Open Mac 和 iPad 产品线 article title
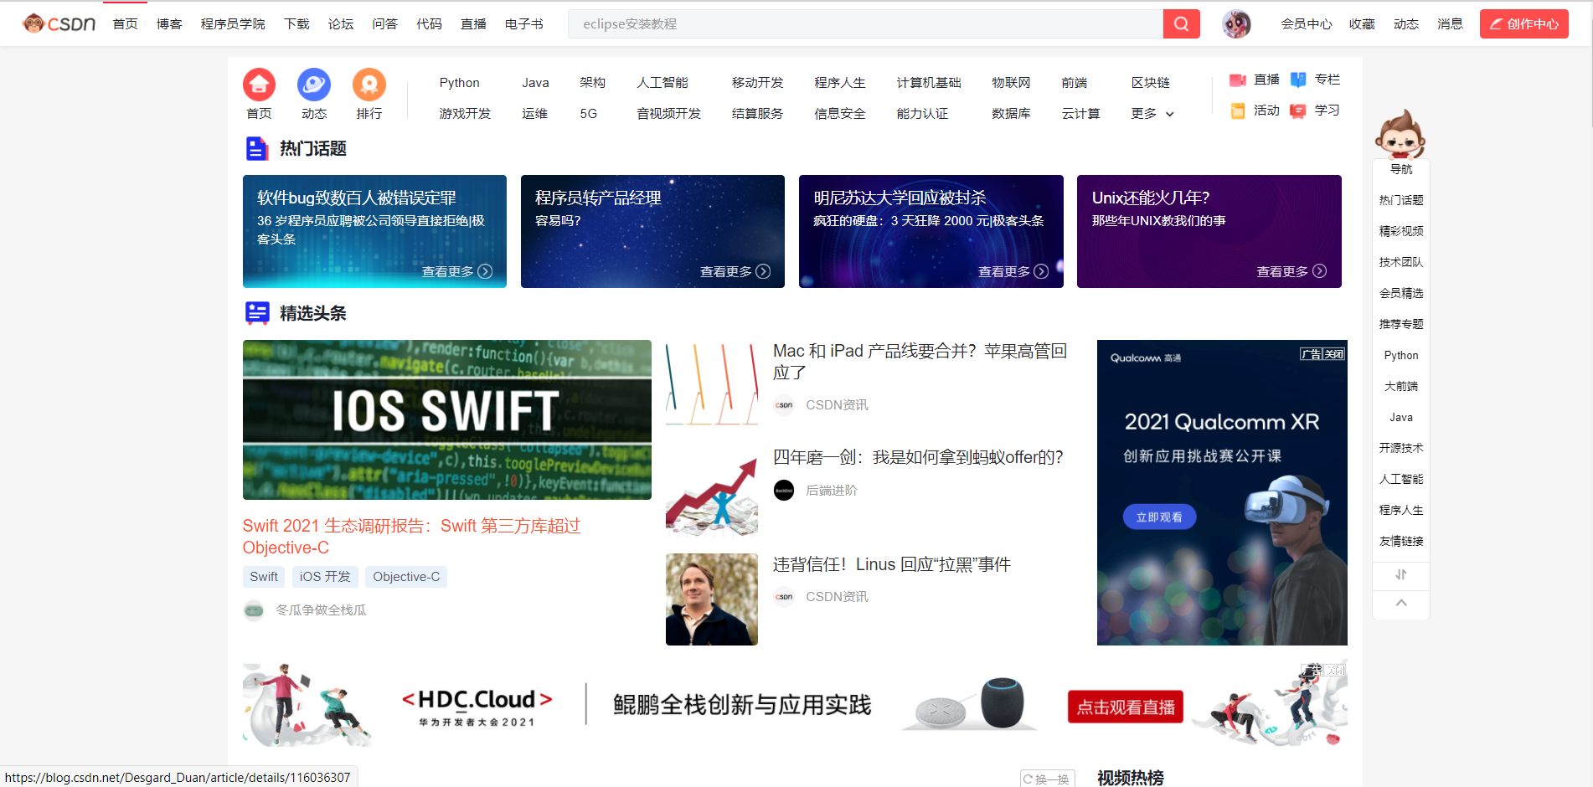This screenshot has width=1593, height=787. (x=920, y=362)
